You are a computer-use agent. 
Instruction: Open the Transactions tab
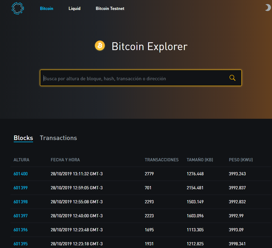(x=58, y=138)
